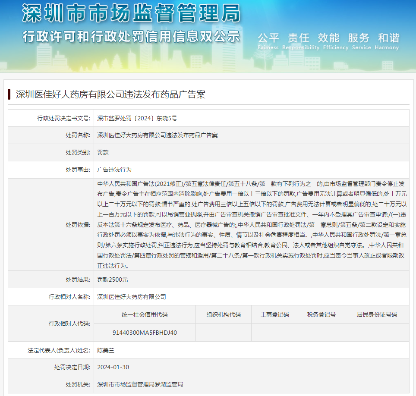Screen dimensions: 416x396
Task: Click the 处罚名称 value cell text
Action: click(x=158, y=135)
